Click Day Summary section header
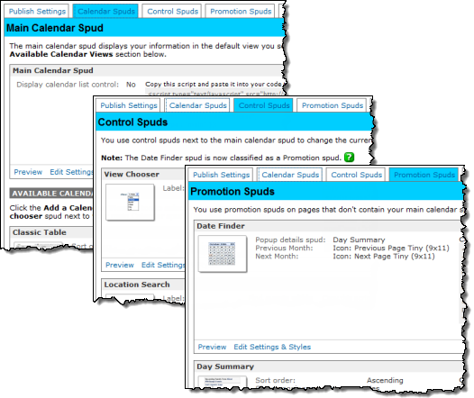The height and width of the screenshot is (398, 474). (328, 366)
